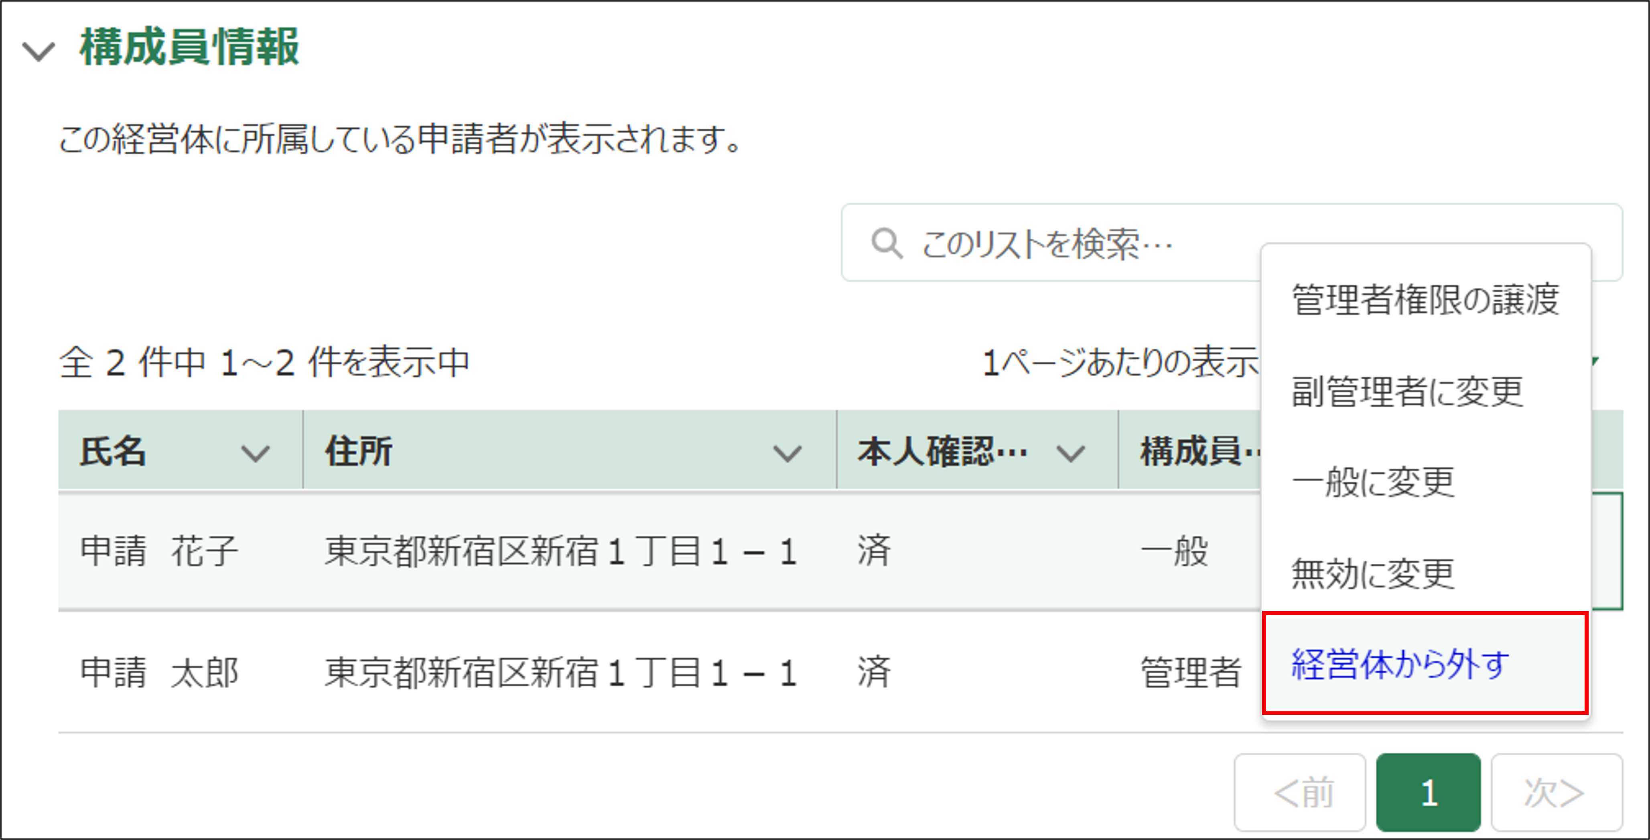Click the 住所 column header
This screenshot has height=840, width=1650.
coord(359,451)
